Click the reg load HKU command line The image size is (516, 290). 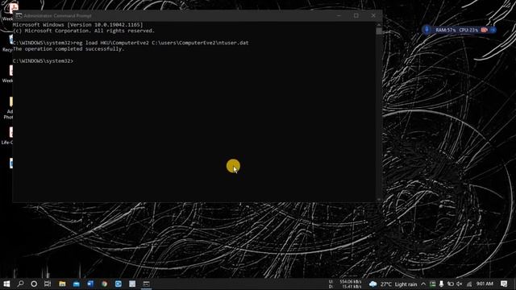click(131, 43)
